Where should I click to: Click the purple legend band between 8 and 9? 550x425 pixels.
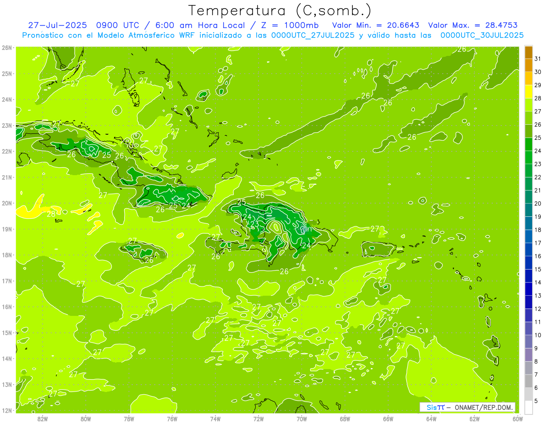click(x=528, y=355)
